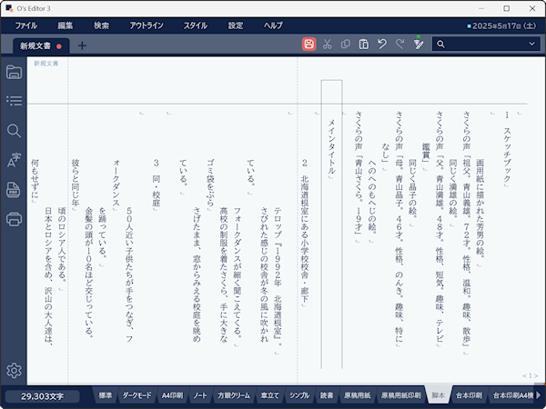This screenshot has height=409, width=546.
Task: Switch to 標準 style tab
Action: tap(106, 395)
